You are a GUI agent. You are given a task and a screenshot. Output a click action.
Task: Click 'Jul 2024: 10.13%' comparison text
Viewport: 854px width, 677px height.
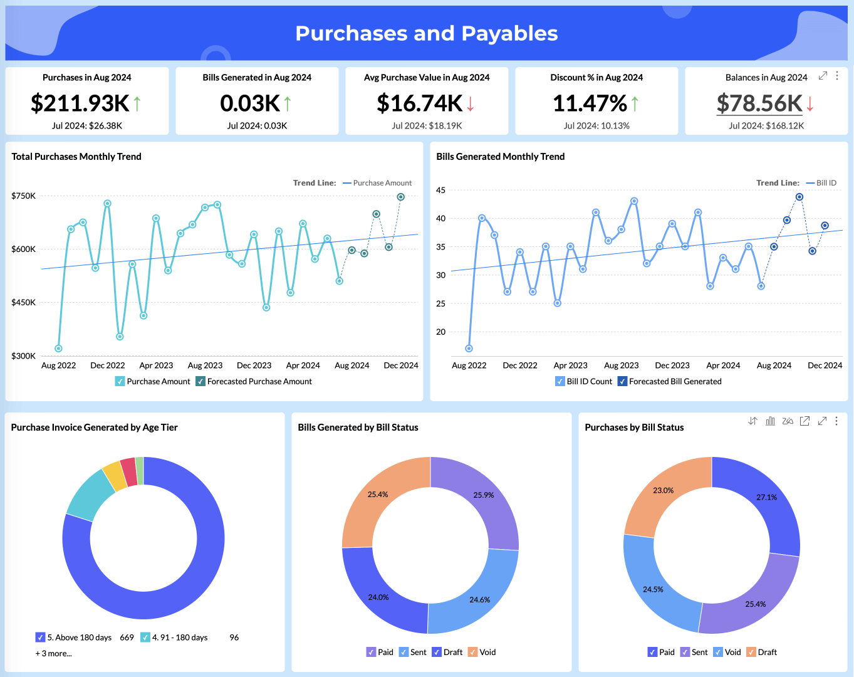[x=596, y=125]
